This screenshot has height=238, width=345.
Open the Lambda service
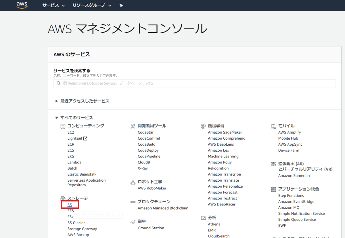[x=74, y=162]
